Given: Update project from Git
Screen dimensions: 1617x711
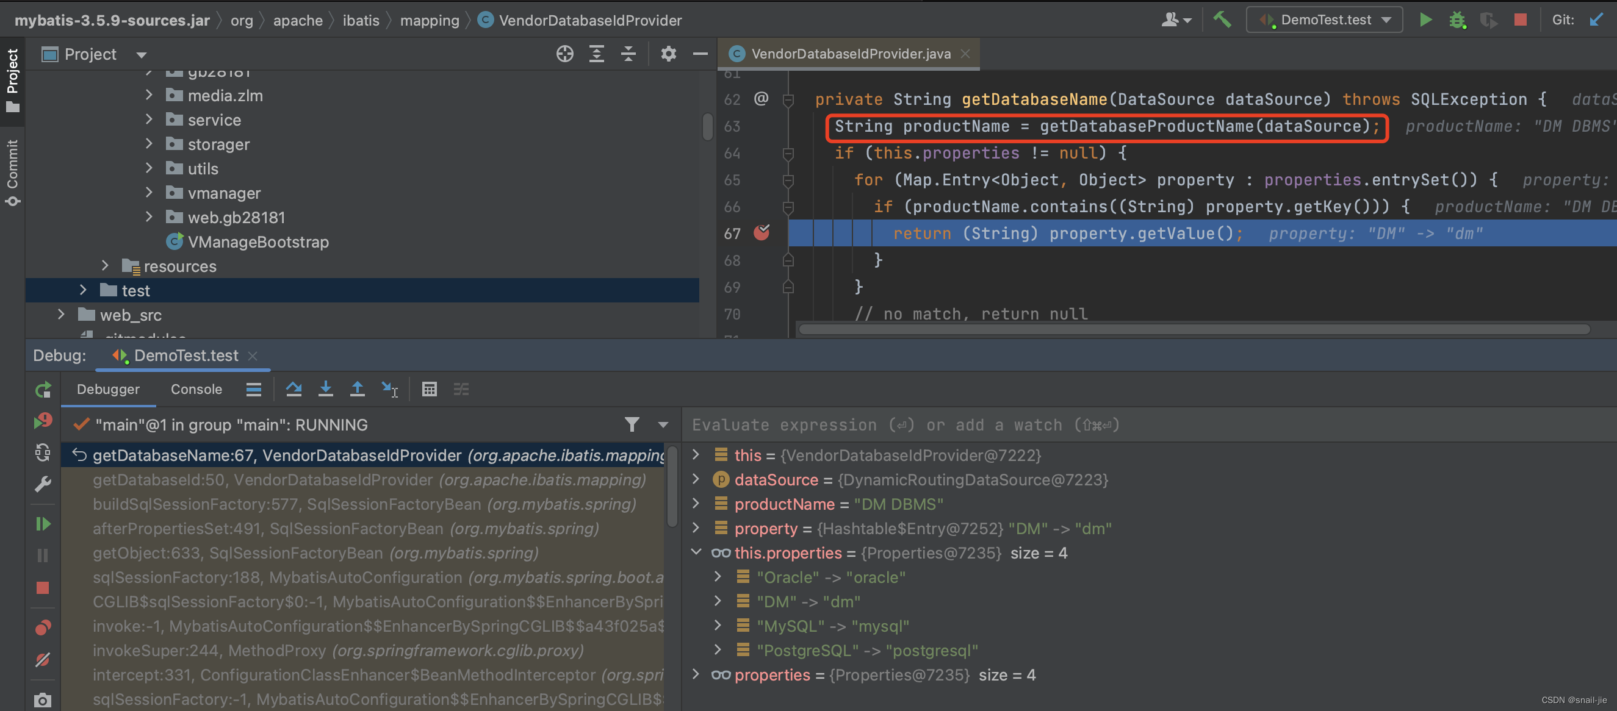Looking at the screenshot, I should (1596, 20).
